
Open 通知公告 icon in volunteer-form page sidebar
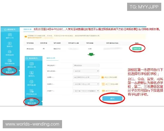32,64
